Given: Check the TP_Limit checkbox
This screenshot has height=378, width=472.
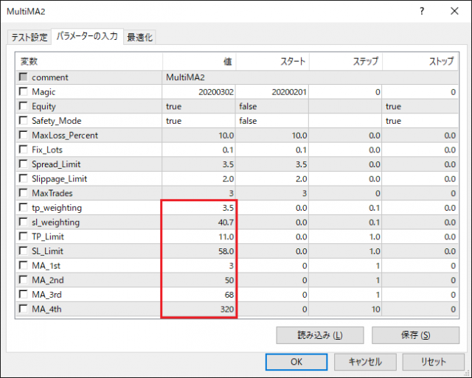Looking at the screenshot, I should [23, 236].
